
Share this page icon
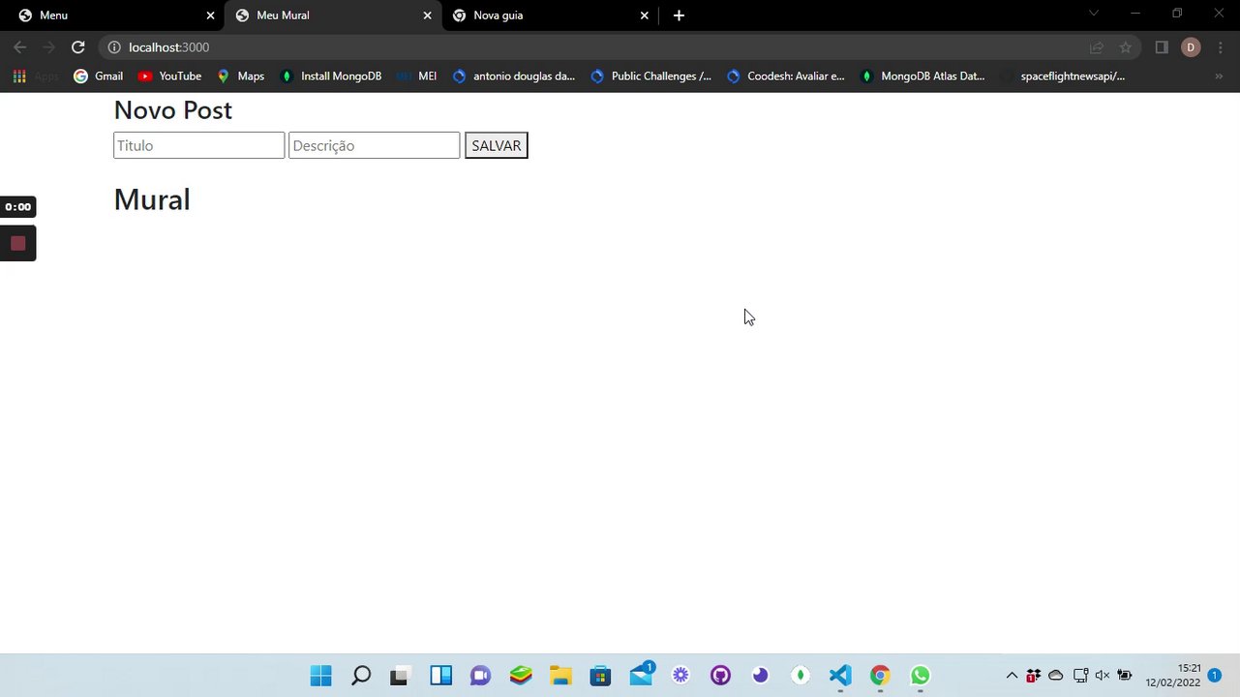coord(1096,47)
